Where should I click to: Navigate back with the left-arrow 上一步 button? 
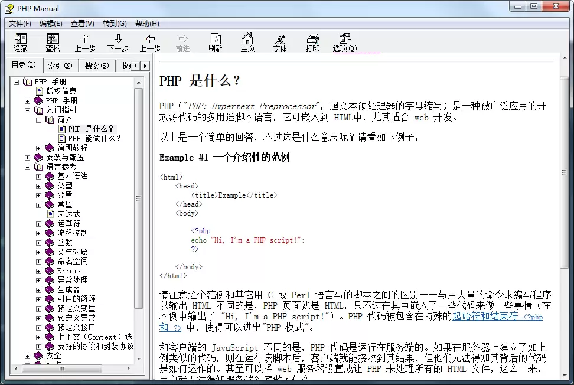[150, 43]
